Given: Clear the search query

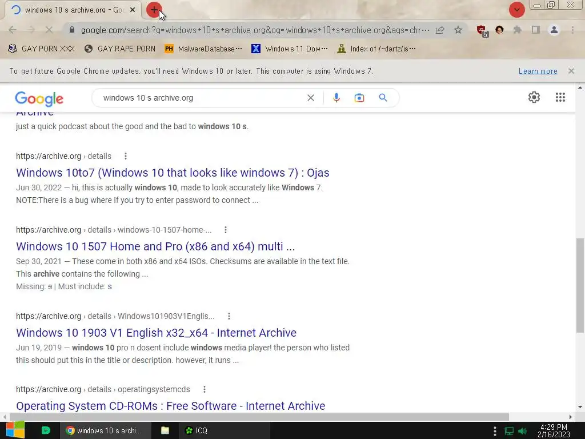Looking at the screenshot, I should tap(310, 98).
